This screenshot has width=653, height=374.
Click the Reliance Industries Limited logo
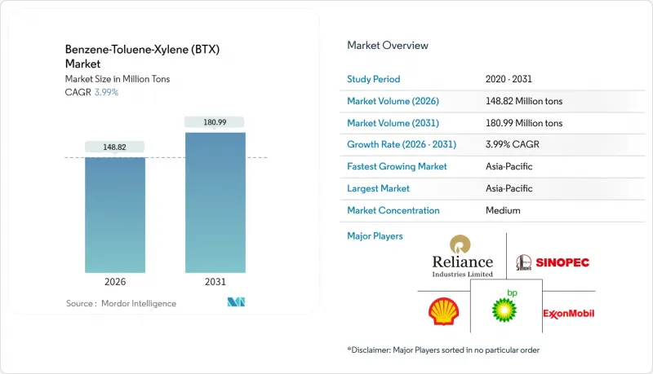(x=462, y=256)
